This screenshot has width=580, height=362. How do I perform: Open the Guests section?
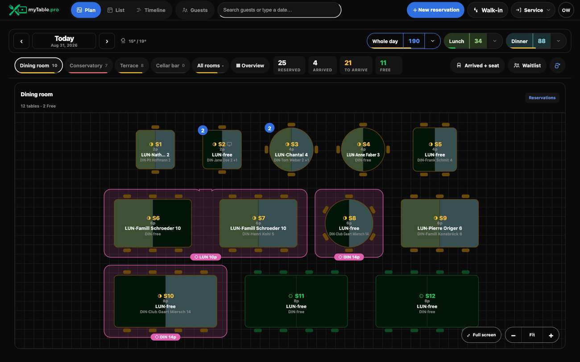(x=195, y=10)
